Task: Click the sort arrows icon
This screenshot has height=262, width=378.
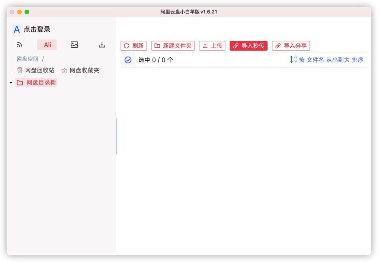Action: [x=293, y=60]
